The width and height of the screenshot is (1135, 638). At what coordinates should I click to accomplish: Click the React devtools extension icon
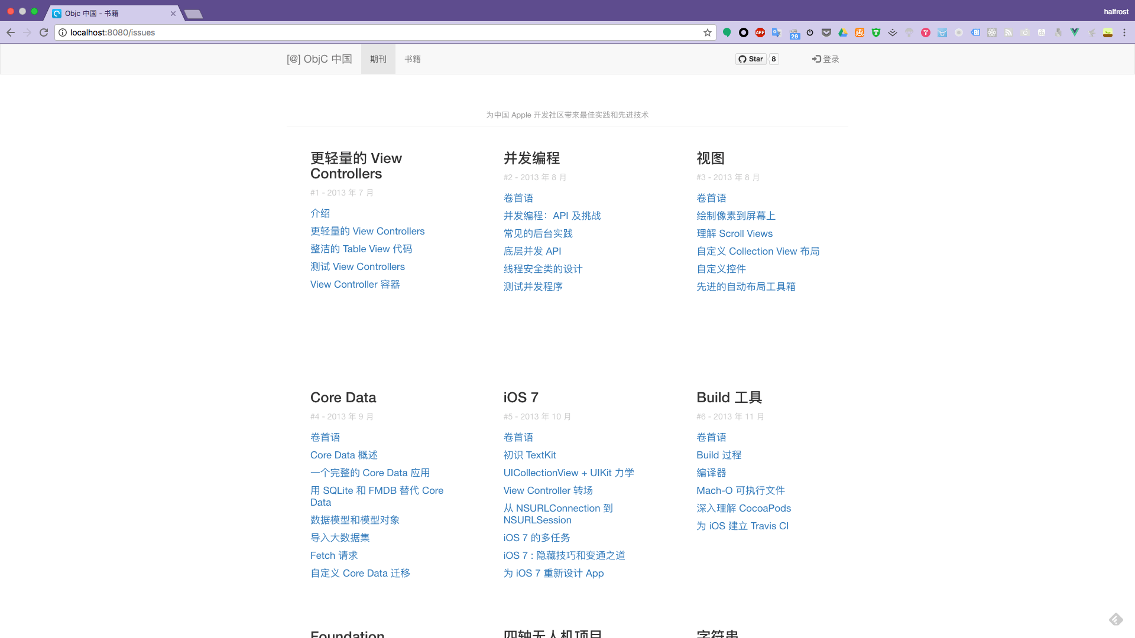tap(992, 32)
